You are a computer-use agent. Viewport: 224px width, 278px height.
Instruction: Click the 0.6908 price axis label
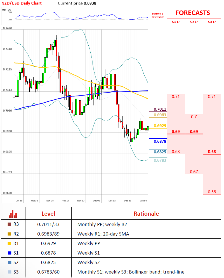(x=8, y=131)
